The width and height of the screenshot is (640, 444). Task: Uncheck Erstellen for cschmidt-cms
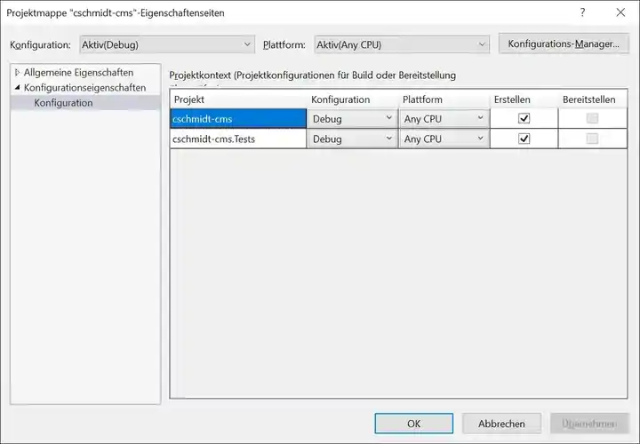(x=524, y=118)
